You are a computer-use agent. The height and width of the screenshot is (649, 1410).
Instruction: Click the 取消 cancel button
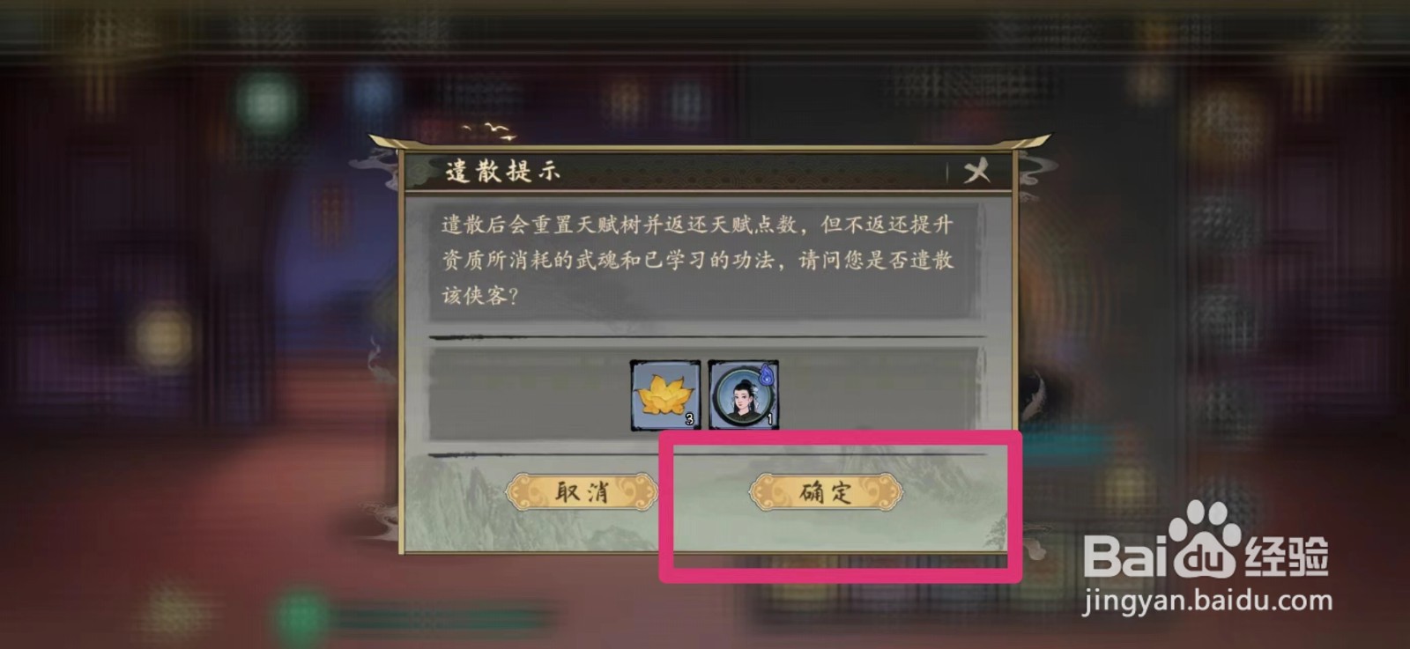click(582, 491)
